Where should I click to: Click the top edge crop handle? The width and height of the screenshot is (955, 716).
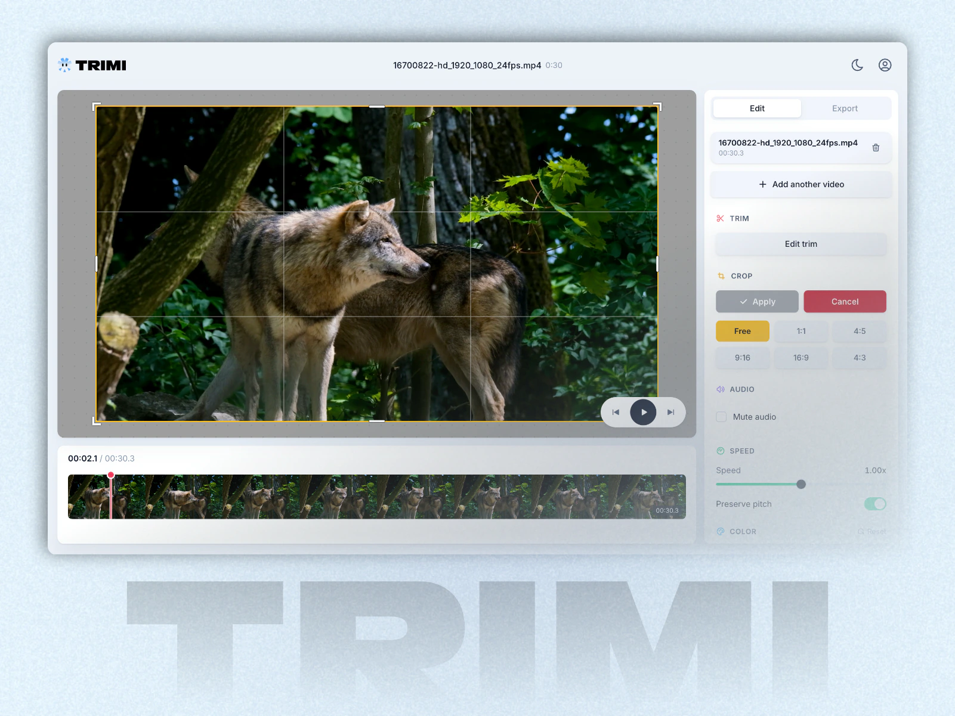point(377,106)
